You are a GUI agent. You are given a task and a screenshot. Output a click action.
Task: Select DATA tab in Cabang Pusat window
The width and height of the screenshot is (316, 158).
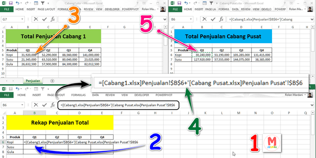click(235, 9)
